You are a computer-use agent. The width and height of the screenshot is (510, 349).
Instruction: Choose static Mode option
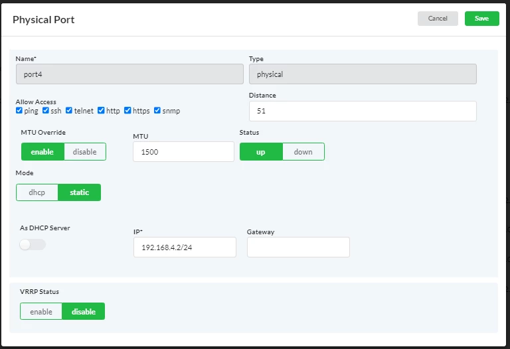[80, 192]
